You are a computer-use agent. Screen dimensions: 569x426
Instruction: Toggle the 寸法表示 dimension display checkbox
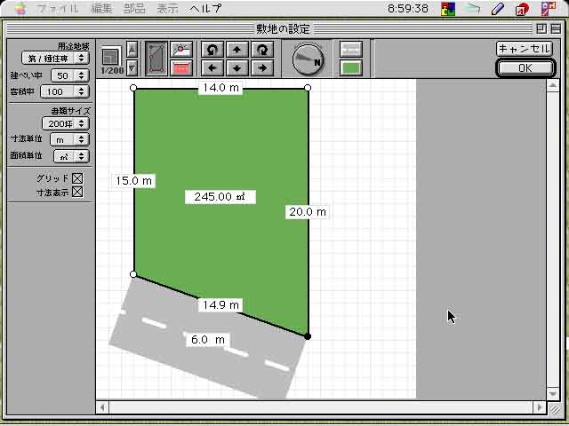(x=77, y=192)
